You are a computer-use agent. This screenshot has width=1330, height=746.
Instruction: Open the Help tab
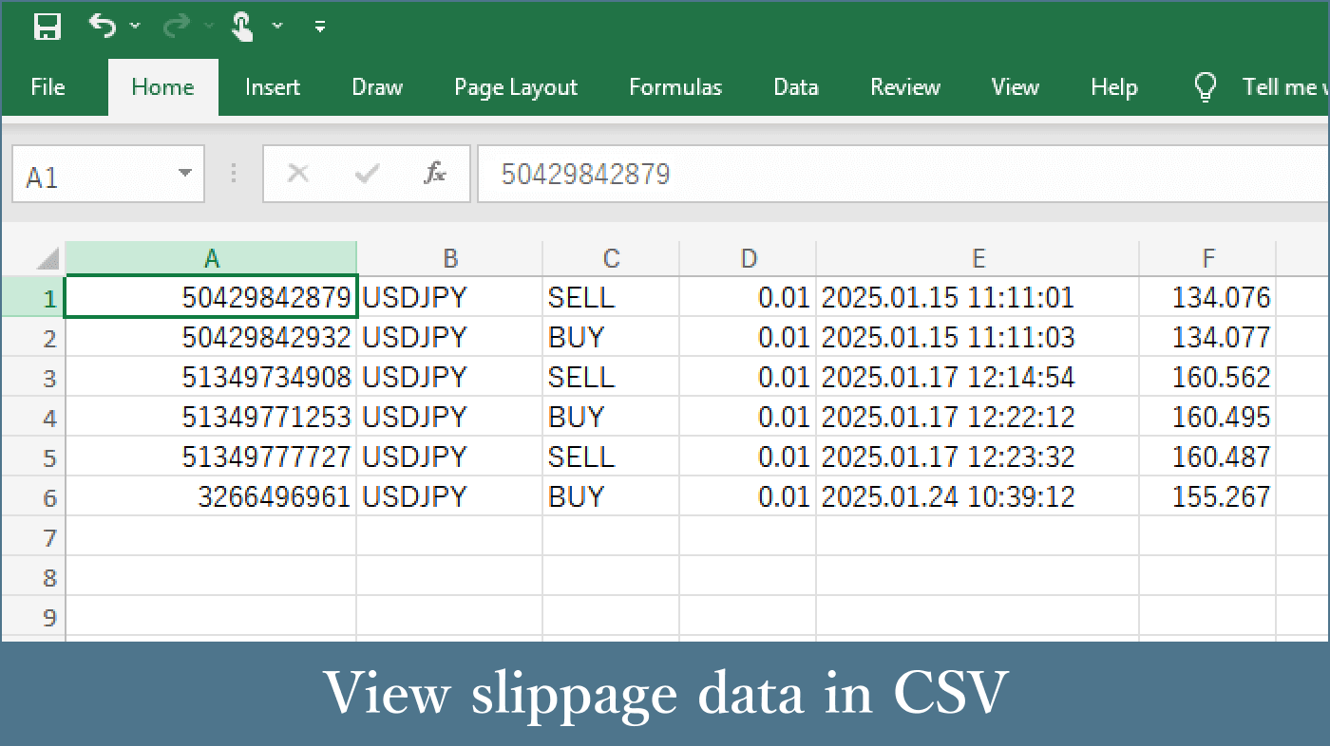[x=1114, y=87]
